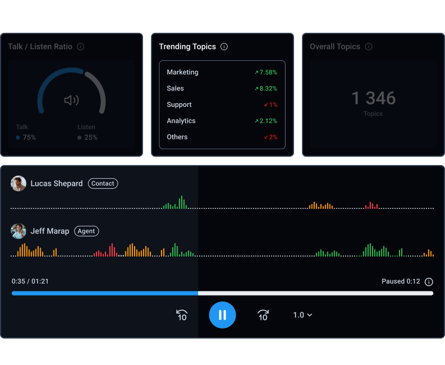Image resolution: width=445 pixels, height=365 pixels.
Task: Click the 1 346 topics count
Action: coord(373,98)
